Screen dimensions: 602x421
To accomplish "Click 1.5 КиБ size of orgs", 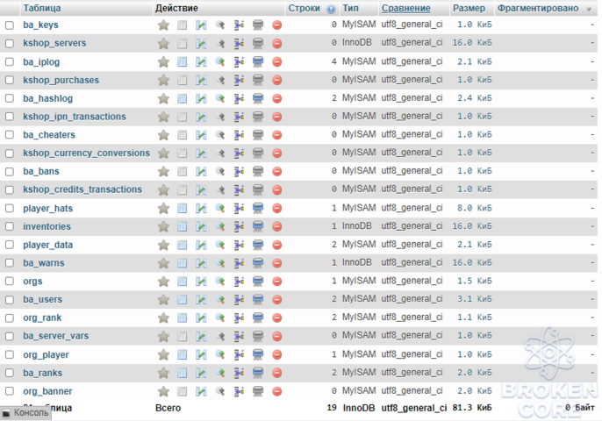I will click(474, 281).
